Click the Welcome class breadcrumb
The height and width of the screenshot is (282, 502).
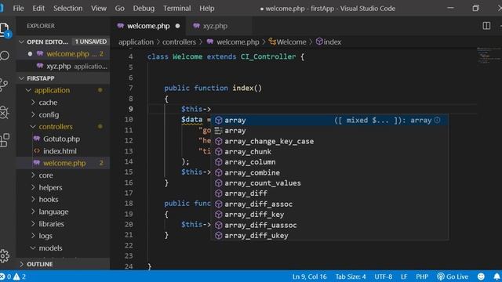click(x=288, y=42)
